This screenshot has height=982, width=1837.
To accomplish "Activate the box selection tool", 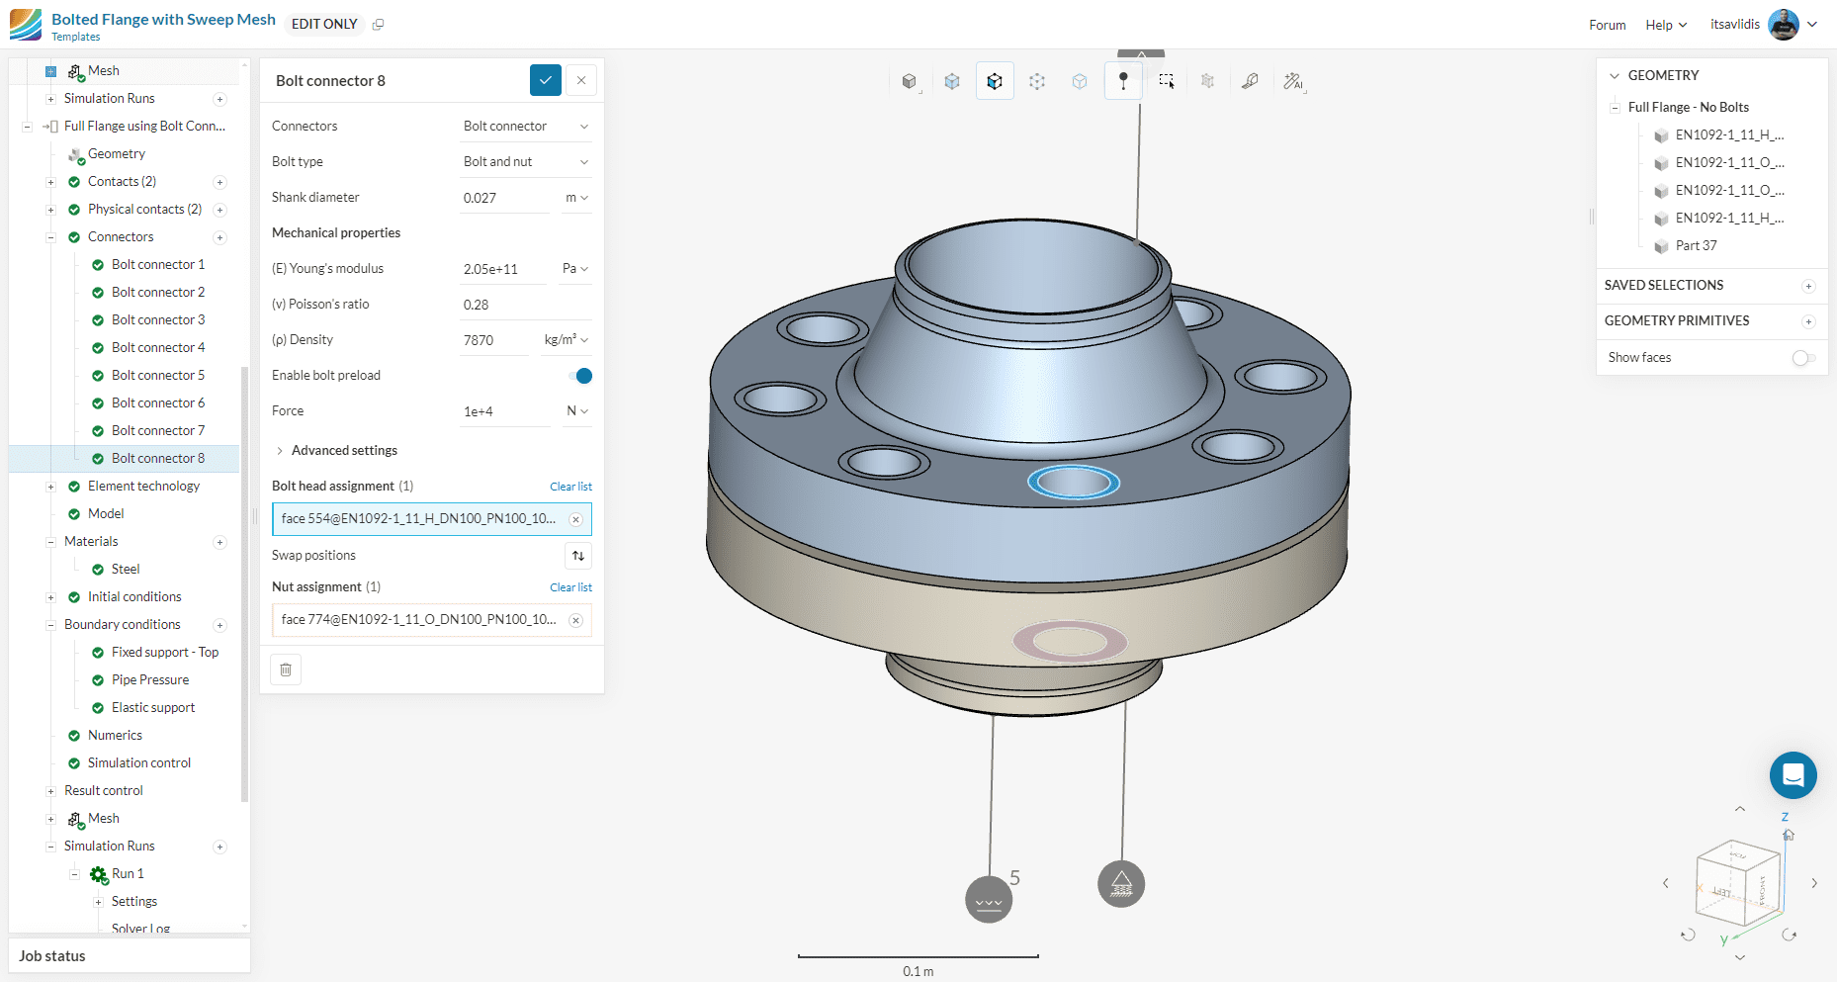I will tap(1167, 81).
